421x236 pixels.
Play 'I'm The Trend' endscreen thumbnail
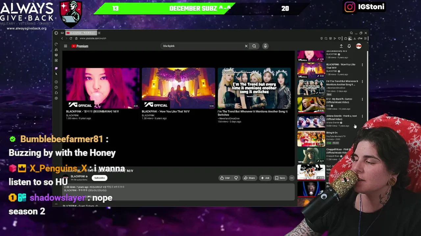pos(254,88)
